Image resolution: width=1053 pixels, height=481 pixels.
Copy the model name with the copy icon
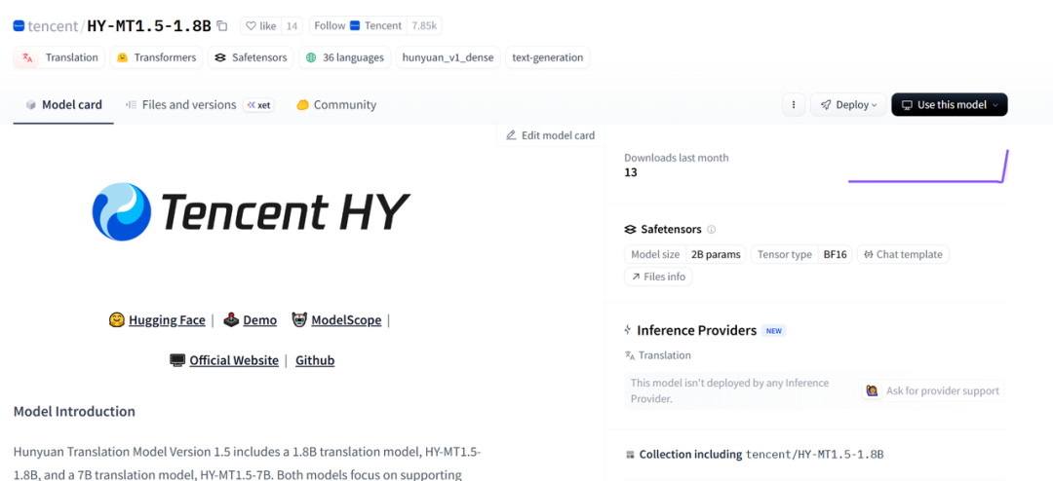[x=221, y=26]
